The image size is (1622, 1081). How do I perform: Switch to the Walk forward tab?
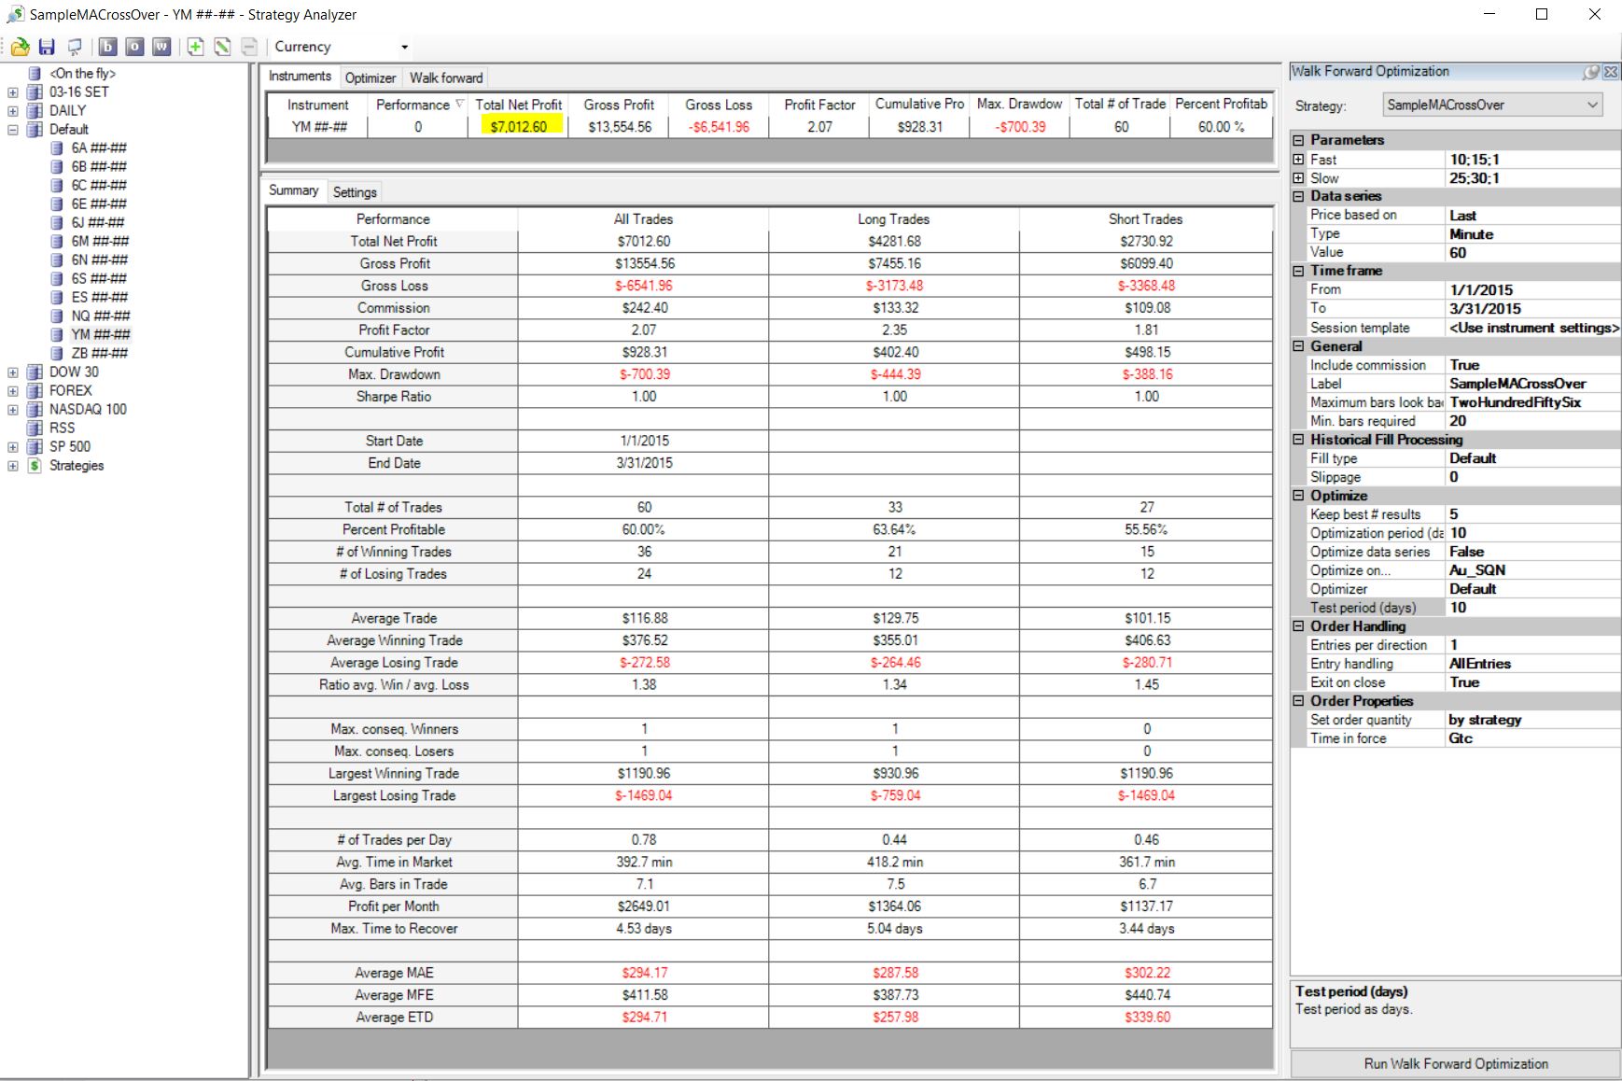[446, 78]
